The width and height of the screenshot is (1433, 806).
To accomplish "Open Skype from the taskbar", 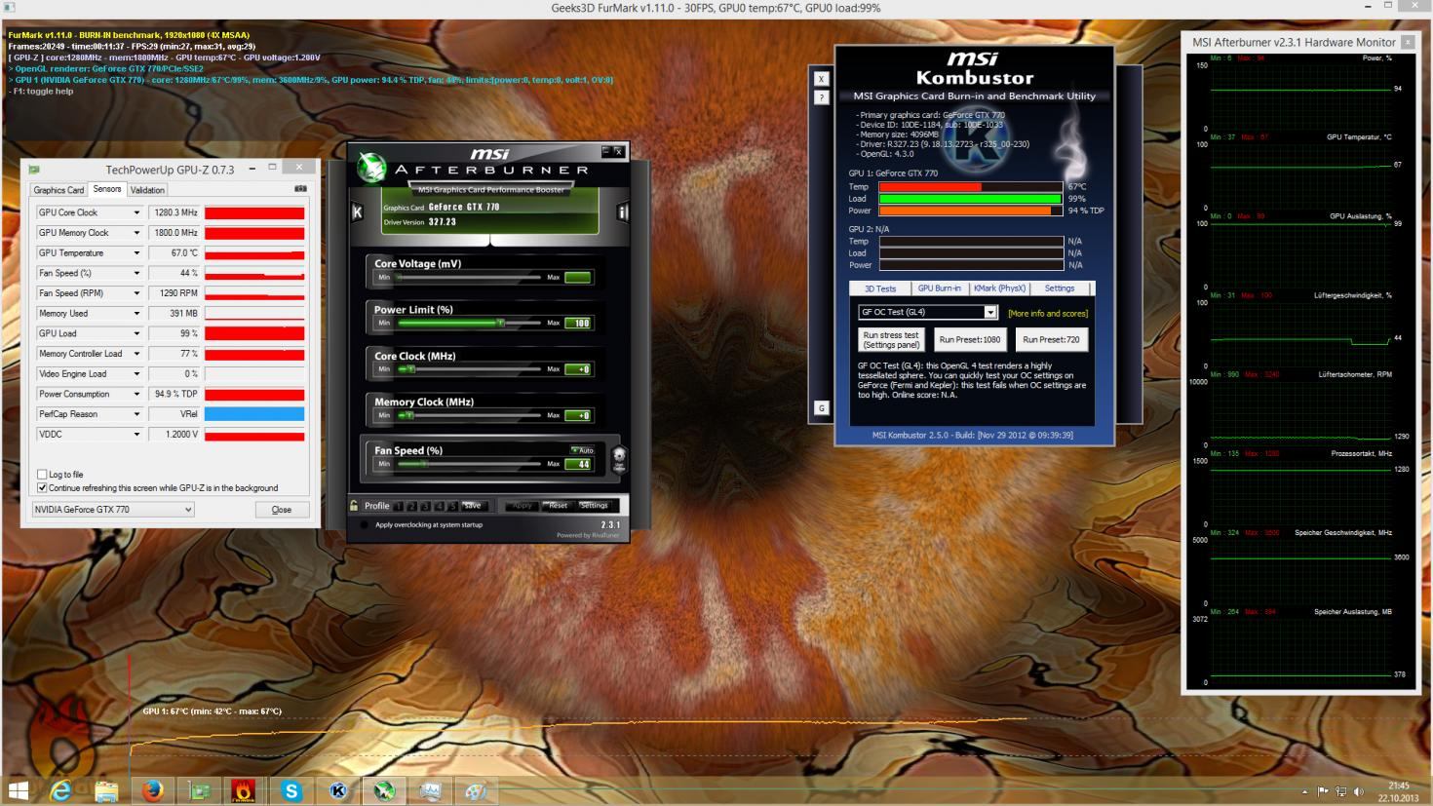I will [291, 790].
